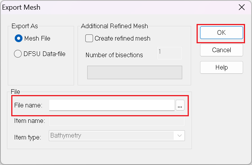Focus the File name text field
This screenshot has width=252, height=165.
[112, 105]
